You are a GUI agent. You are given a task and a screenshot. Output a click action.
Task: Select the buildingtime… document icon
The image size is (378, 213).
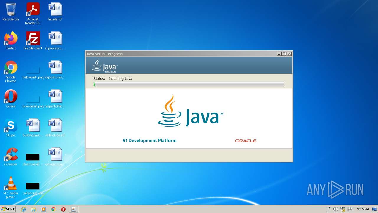point(33,128)
